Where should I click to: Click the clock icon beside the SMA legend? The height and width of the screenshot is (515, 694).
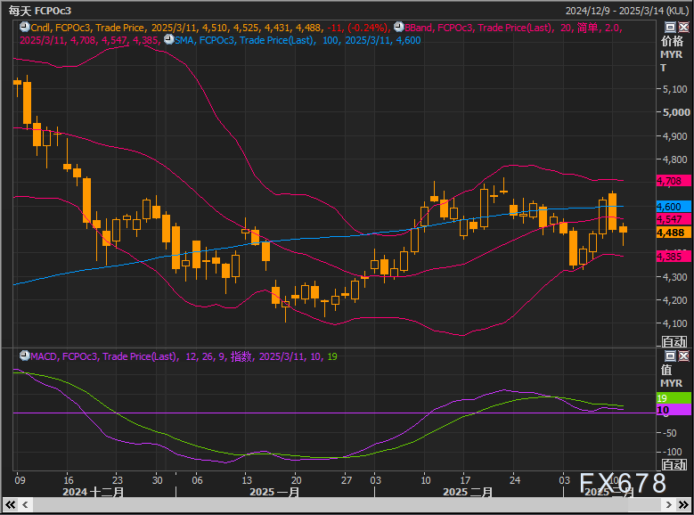(x=168, y=40)
